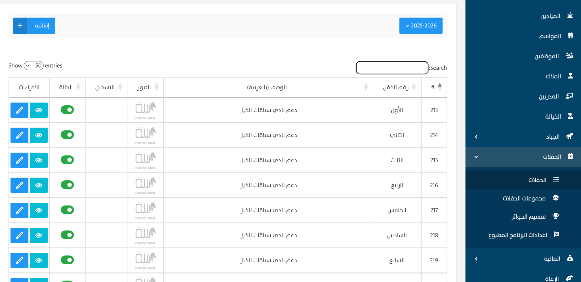Screen dimensions: 581x282
Task: Sort table by الصور column header
Action: click(145, 87)
